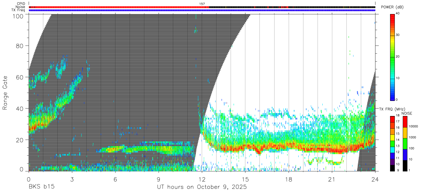Click the cyan 12 MHz TX FRQ segment

tap(392, 150)
